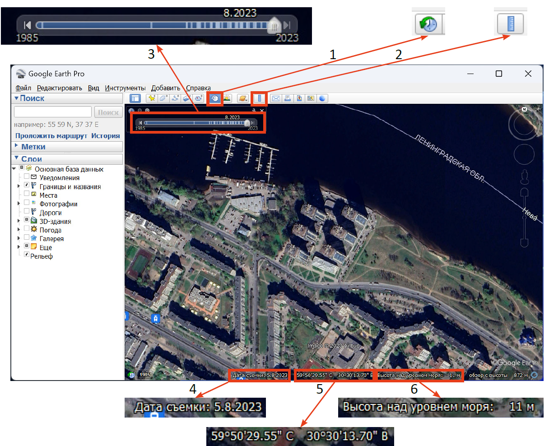
Task: Hide the sidebar with the panel icon
Action: tap(135, 98)
